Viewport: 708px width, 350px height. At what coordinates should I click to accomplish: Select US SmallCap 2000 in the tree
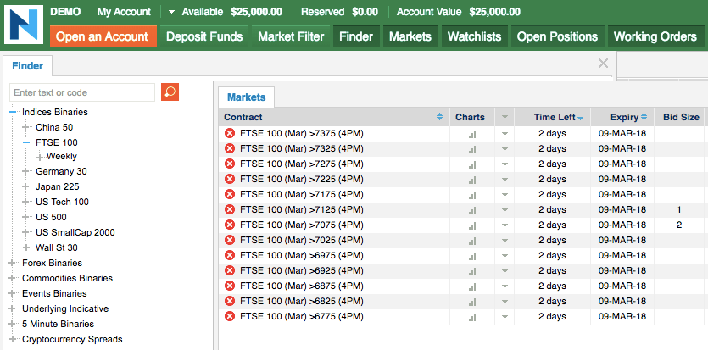pyautogui.click(x=75, y=232)
